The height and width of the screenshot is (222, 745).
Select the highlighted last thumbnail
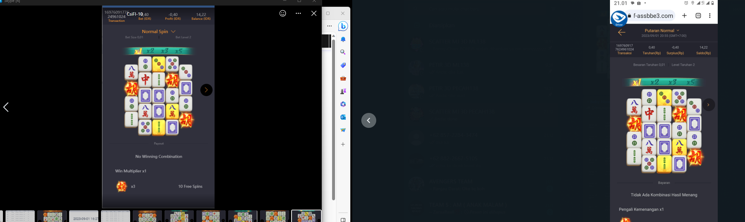coord(306,216)
